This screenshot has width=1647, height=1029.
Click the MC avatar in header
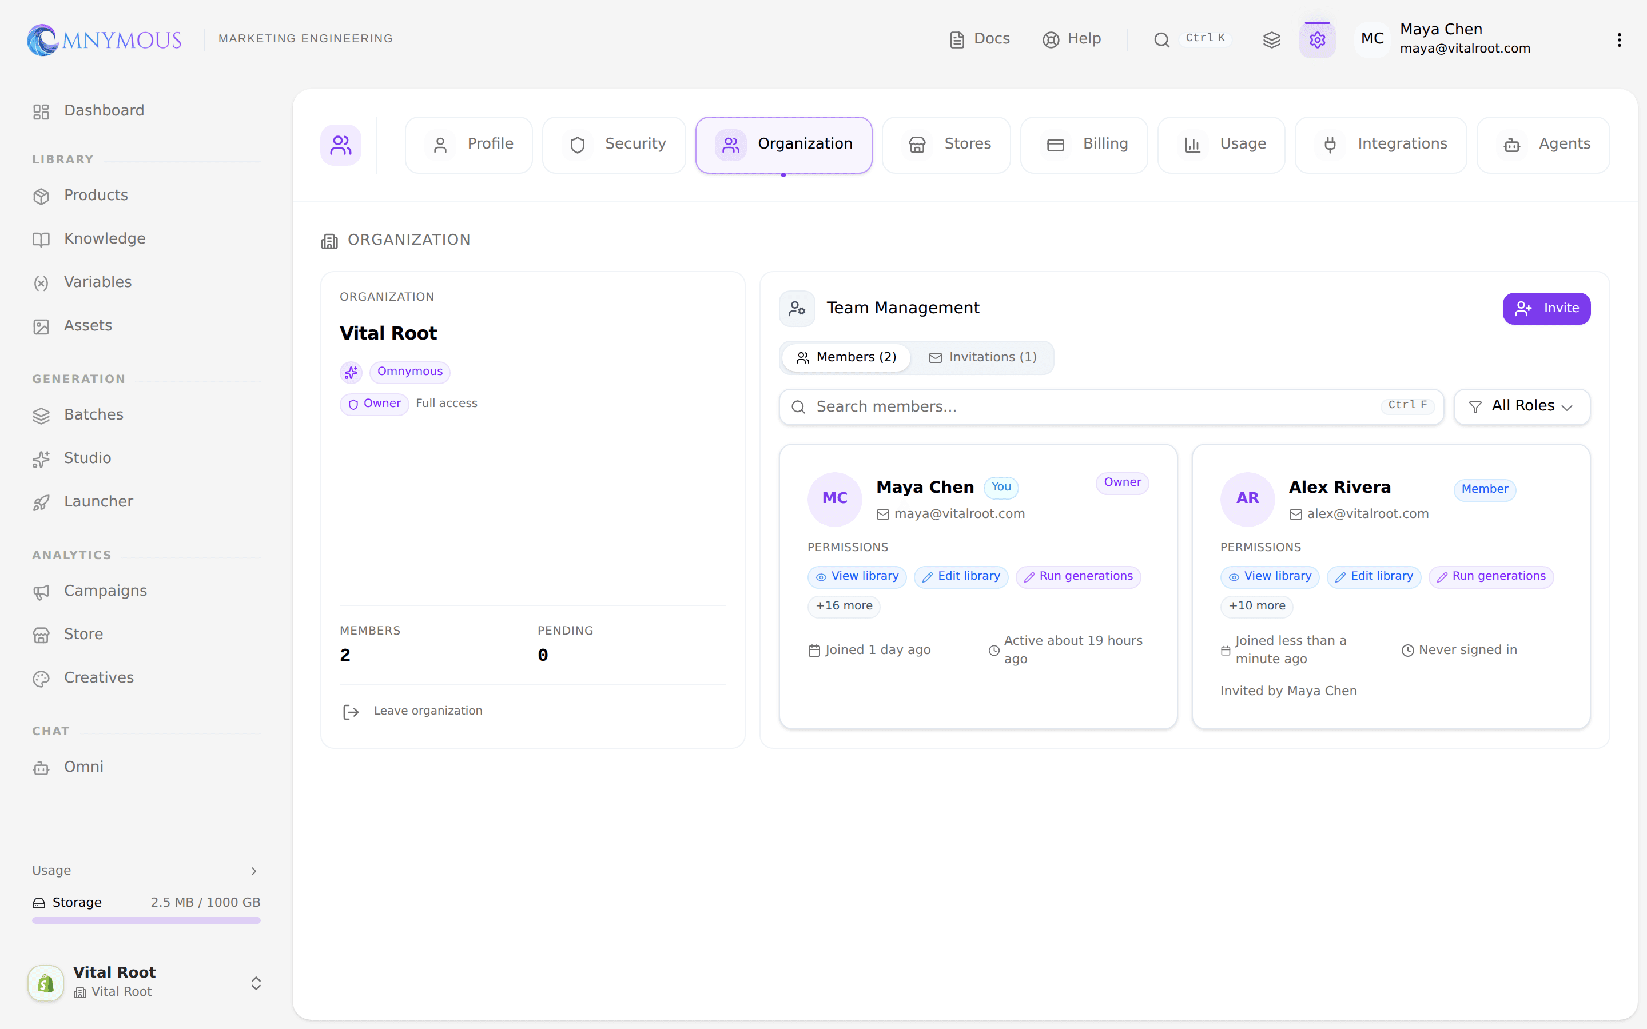tap(1372, 39)
